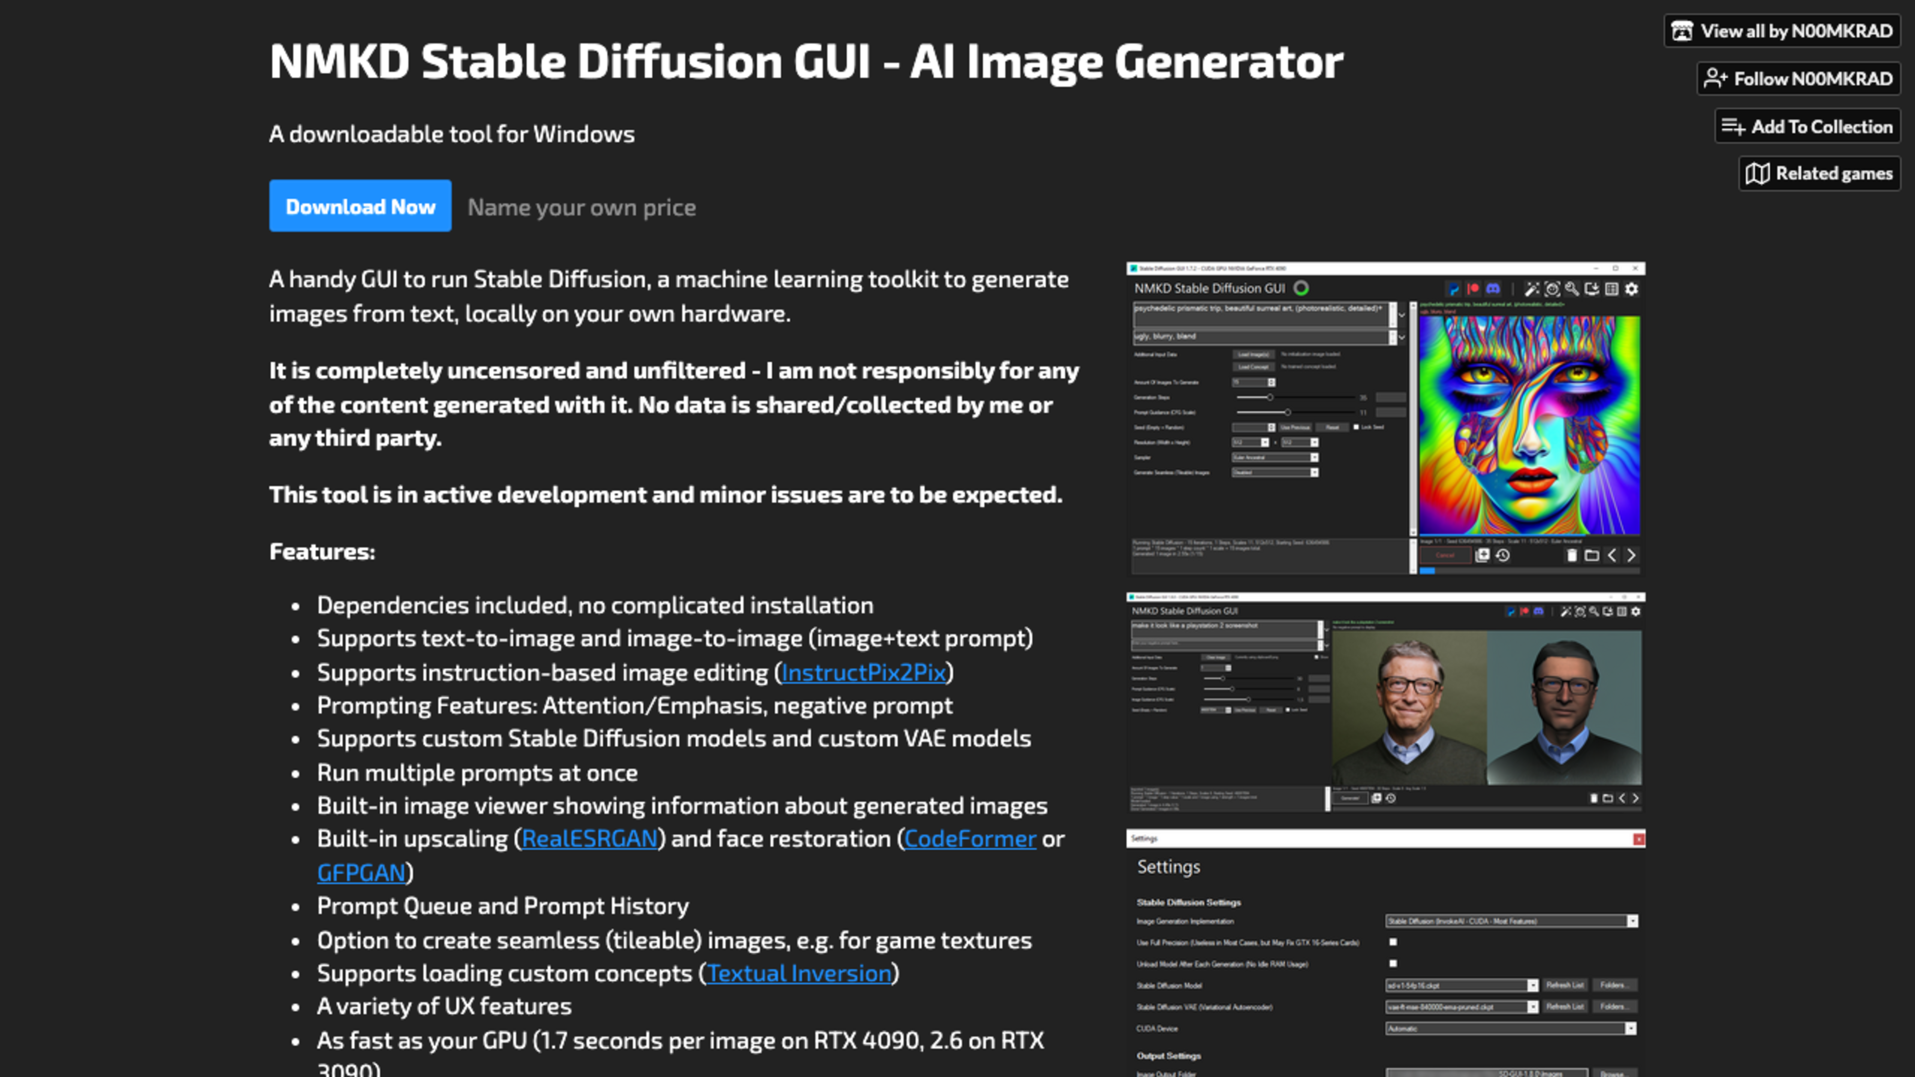Open the InstructPix2Pix link
This screenshot has width=1915, height=1077.
(863, 672)
